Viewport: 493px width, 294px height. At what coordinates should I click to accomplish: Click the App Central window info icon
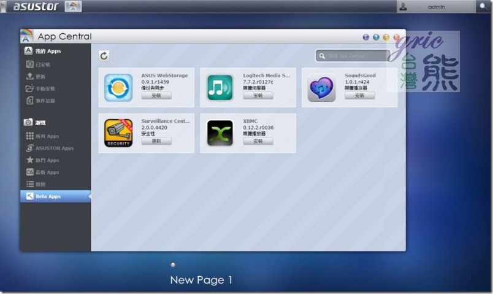pos(365,37)
